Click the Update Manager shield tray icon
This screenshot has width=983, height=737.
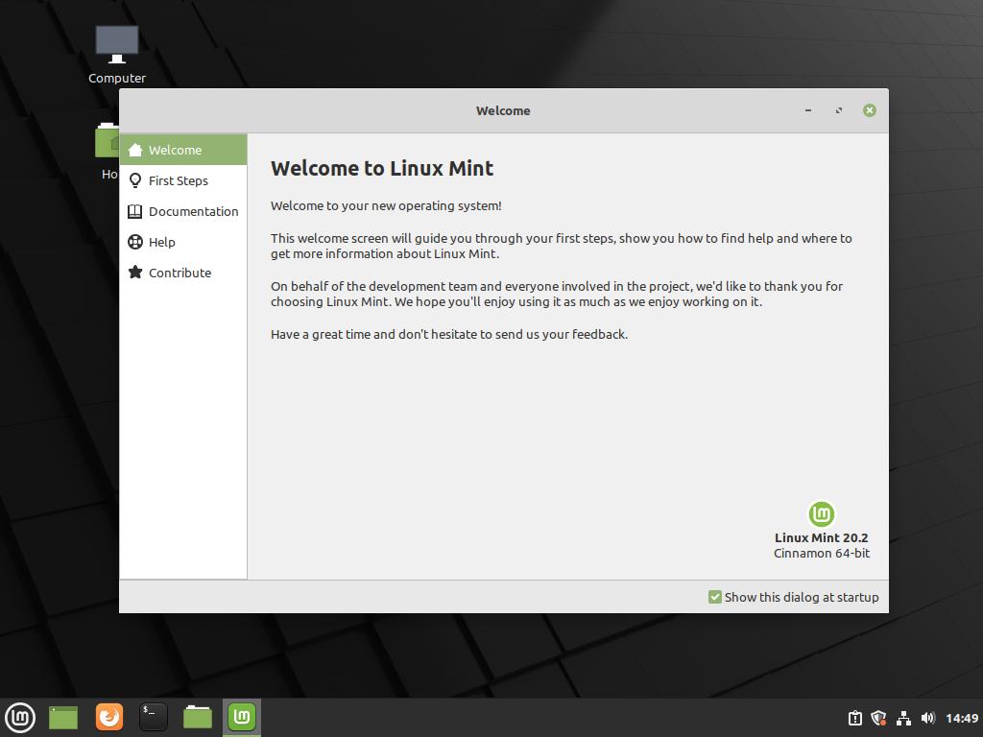(878, 718)
